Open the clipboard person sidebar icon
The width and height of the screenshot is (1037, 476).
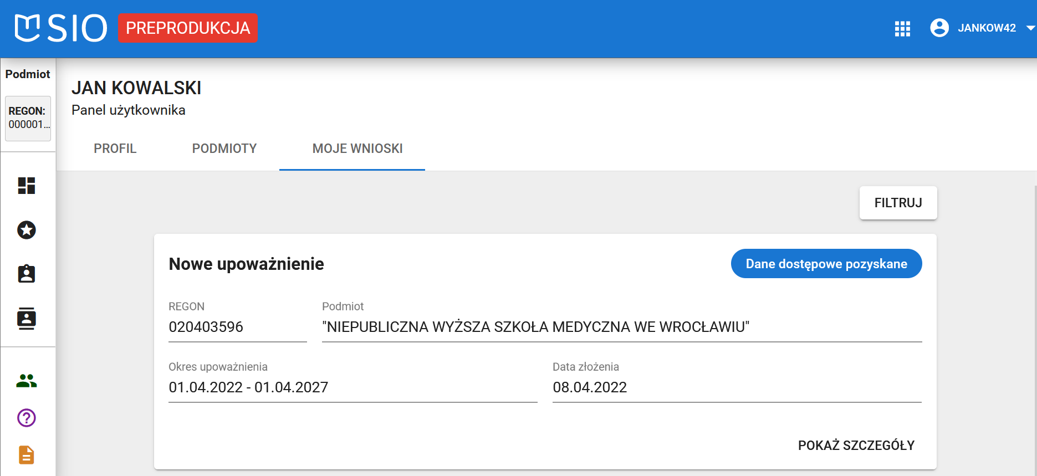27,274
